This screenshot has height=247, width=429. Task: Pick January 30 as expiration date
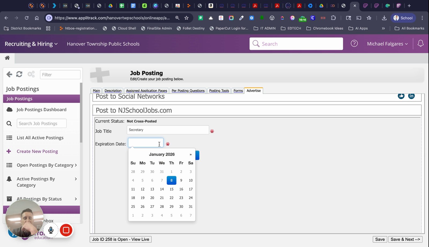(x=181, y=206)
